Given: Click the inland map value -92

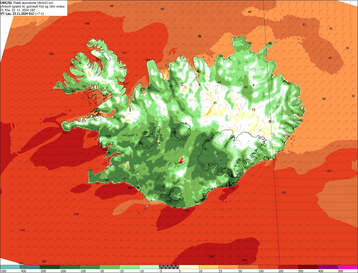Looking at the screenshot, I should click(171, 86).
